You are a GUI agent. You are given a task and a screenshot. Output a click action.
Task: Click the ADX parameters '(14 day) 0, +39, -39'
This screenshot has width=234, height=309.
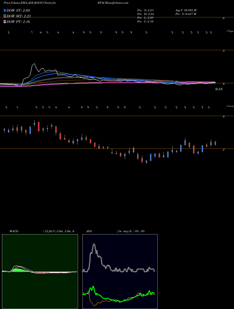131,231
